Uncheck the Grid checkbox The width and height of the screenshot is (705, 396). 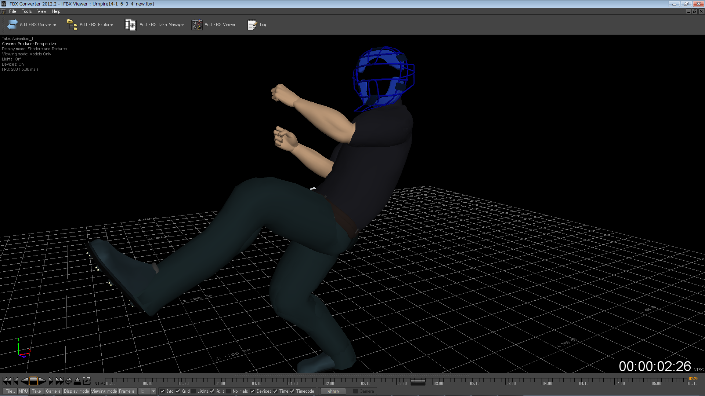point(178,391)
